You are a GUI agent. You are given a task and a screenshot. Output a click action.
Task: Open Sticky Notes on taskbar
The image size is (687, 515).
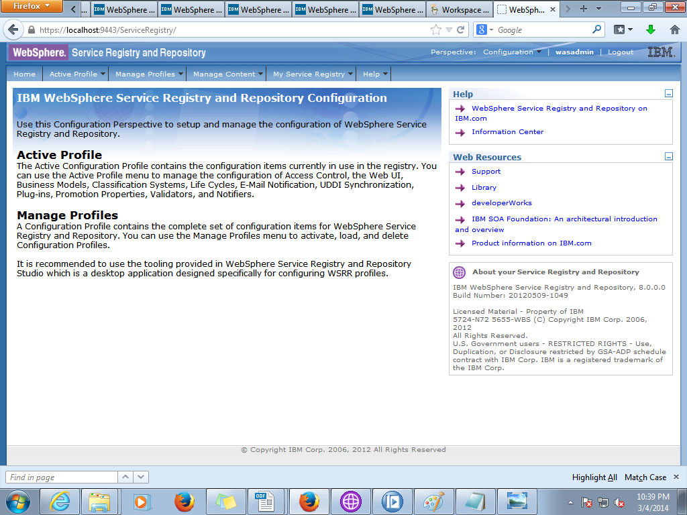pos(225,502)
